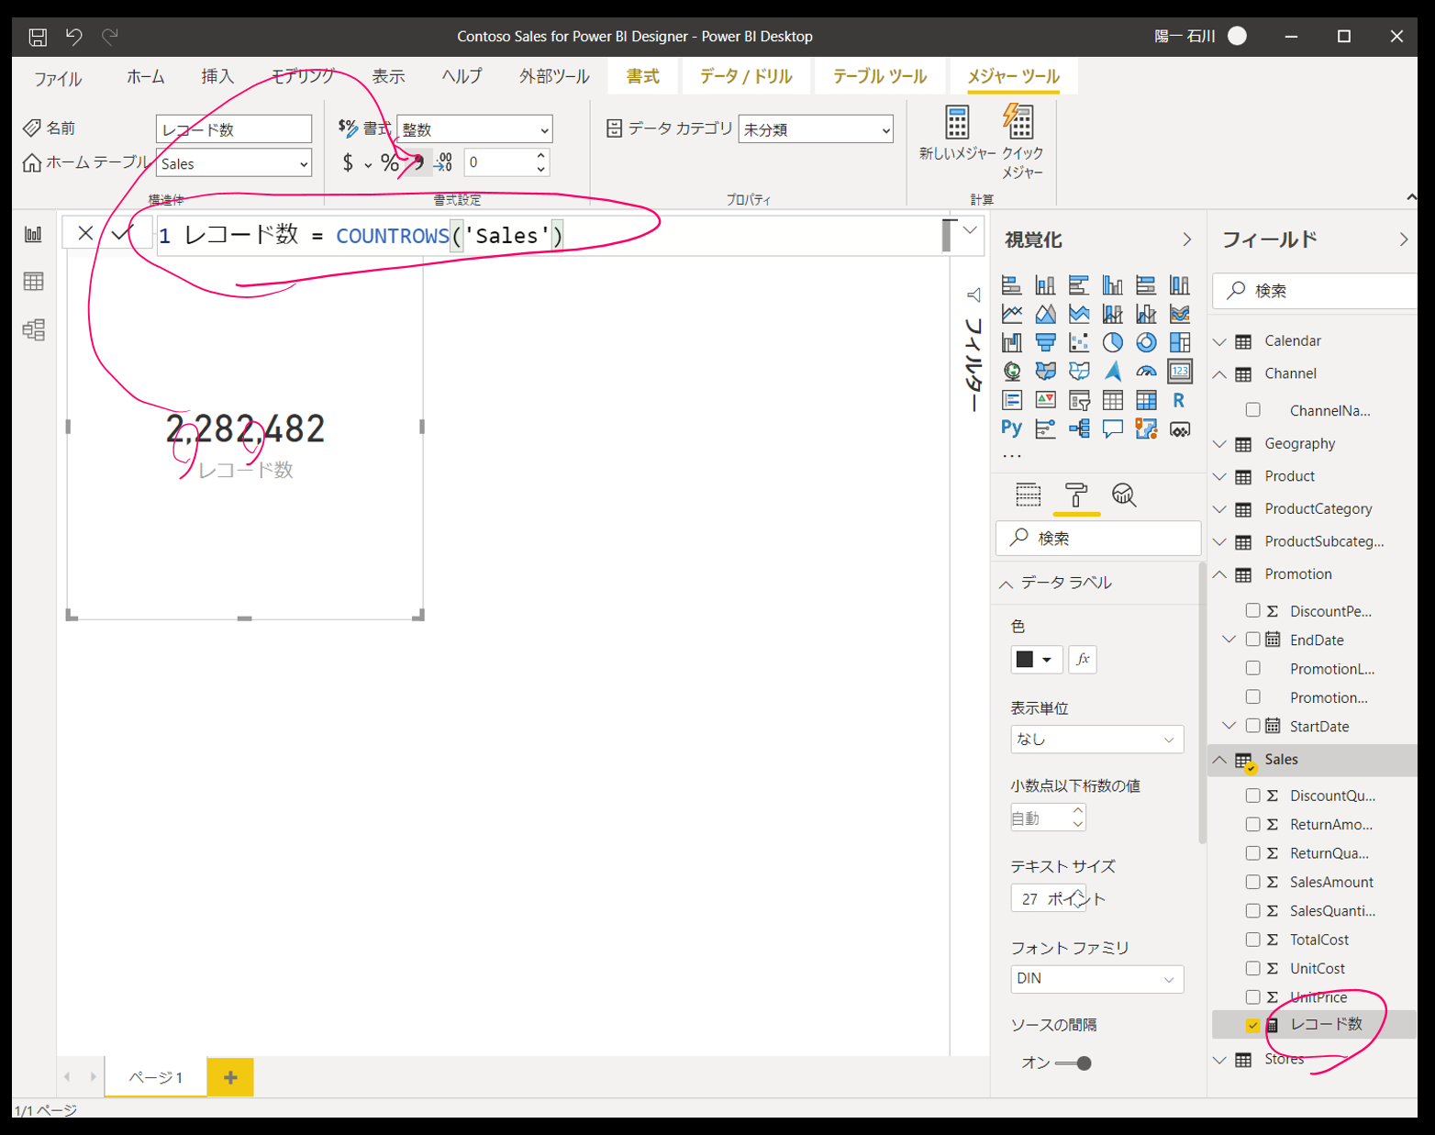Select the card visual showing 123
The image size is (1435, 1135).
point(1180,371)
